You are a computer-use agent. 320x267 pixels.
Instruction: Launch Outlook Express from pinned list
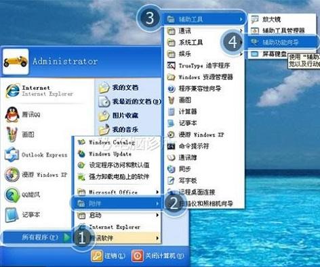[x=36, y=155]
